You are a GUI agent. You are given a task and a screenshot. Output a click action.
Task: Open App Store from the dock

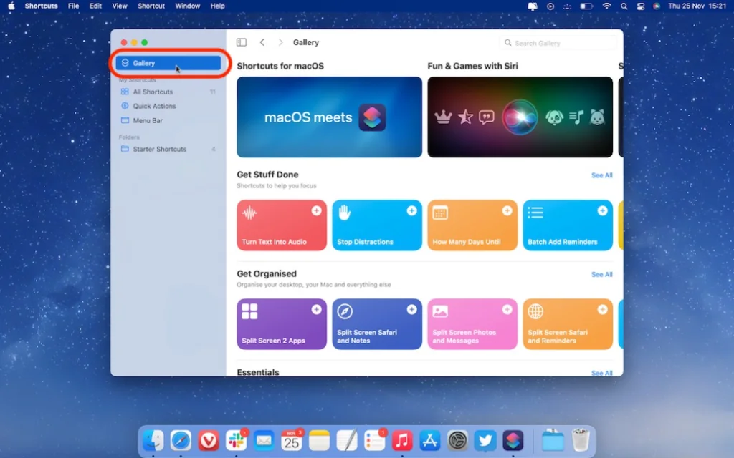point(430,440)
